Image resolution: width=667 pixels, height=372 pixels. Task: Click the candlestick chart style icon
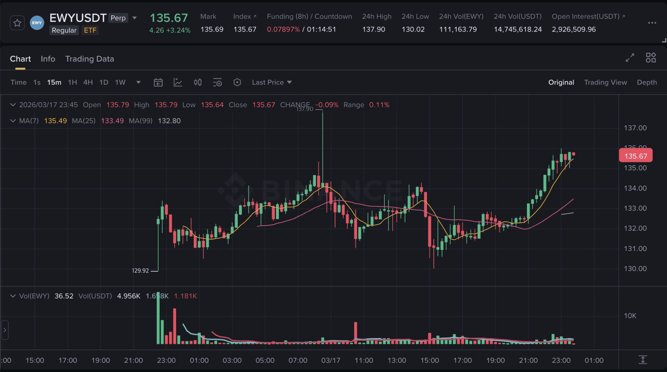pos(198,82)
